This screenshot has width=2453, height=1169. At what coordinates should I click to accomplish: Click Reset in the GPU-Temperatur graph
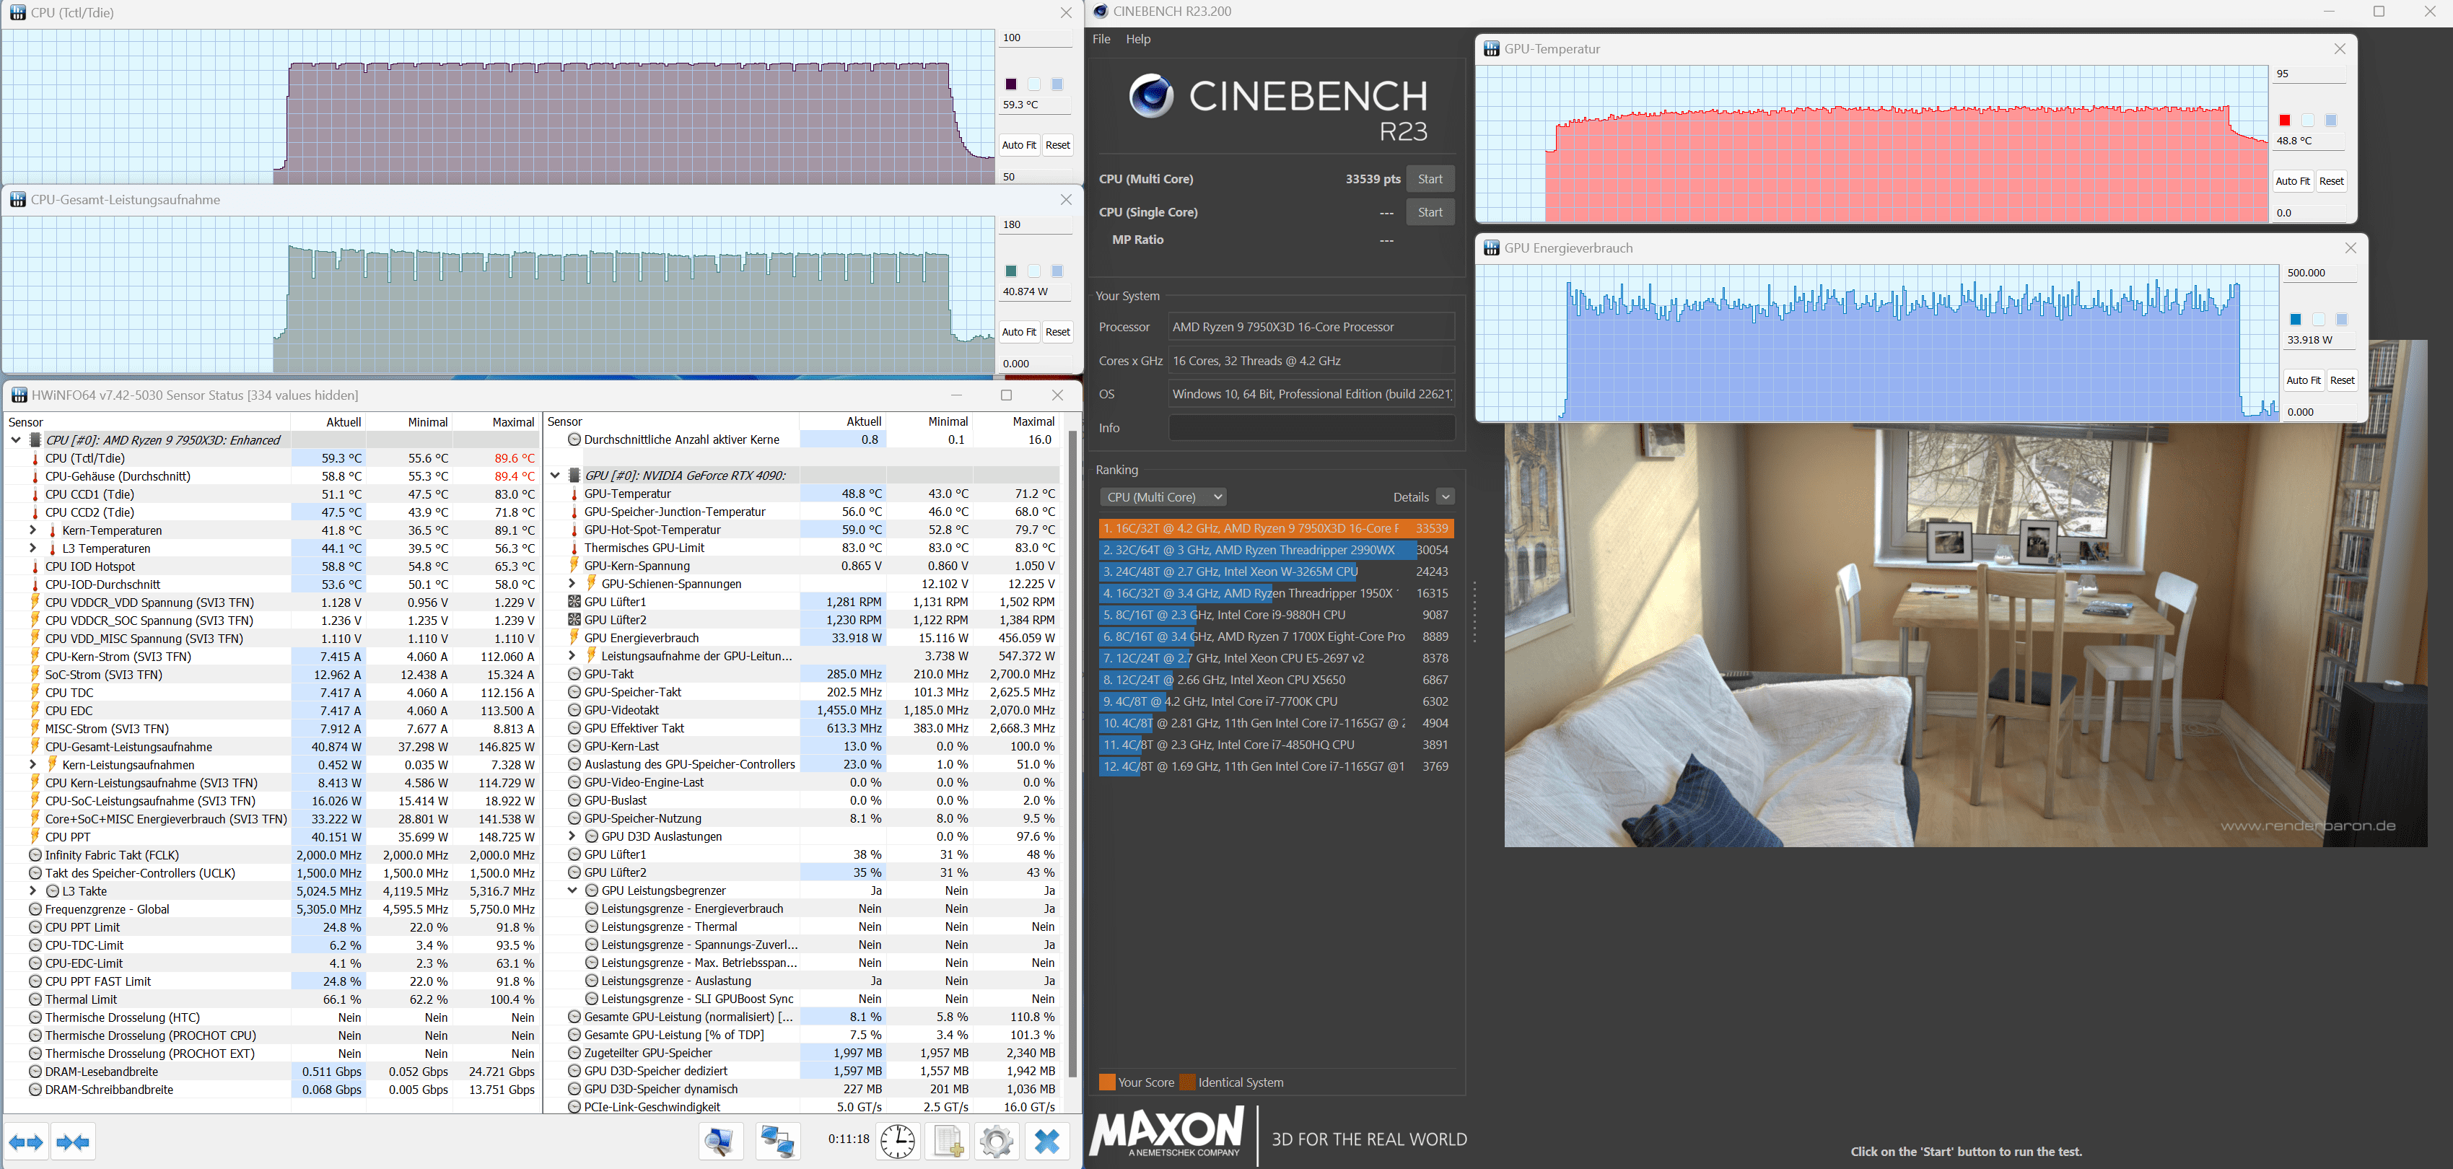[2332, 181]
